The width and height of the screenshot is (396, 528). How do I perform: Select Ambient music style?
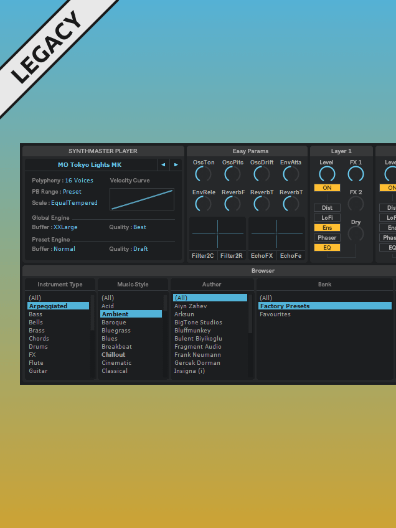pyautogui.click(x=131, y=314)
